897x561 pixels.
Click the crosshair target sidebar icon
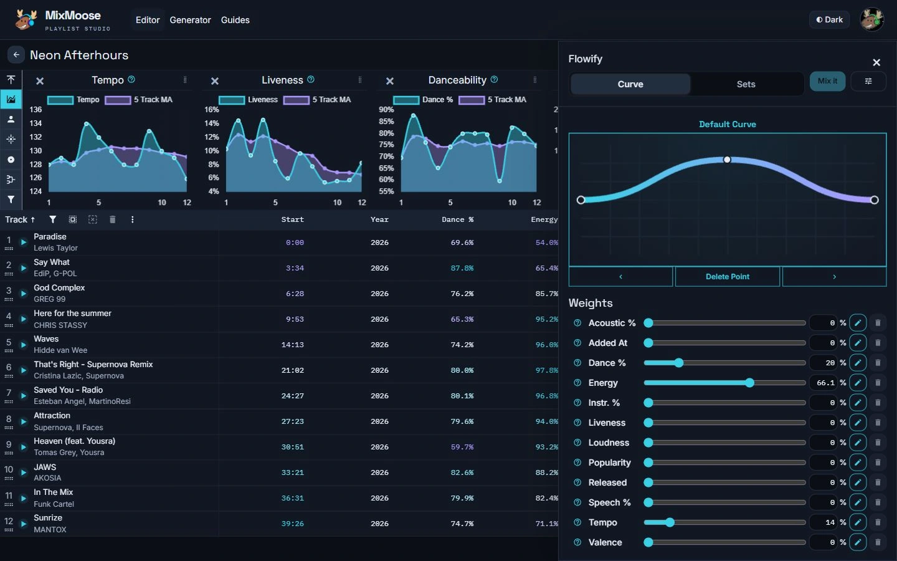(11, 139)
